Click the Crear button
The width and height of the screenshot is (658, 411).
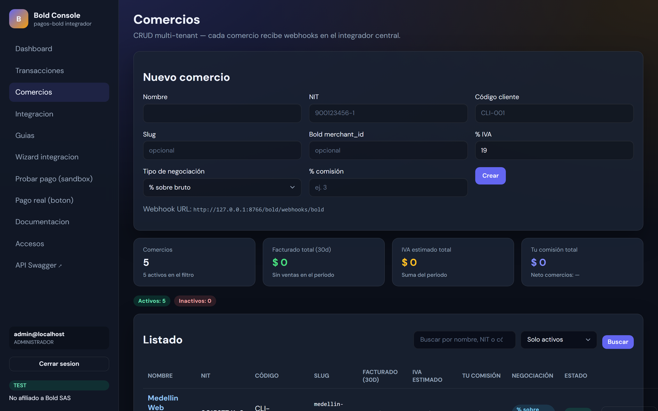[x=490, y=176]
